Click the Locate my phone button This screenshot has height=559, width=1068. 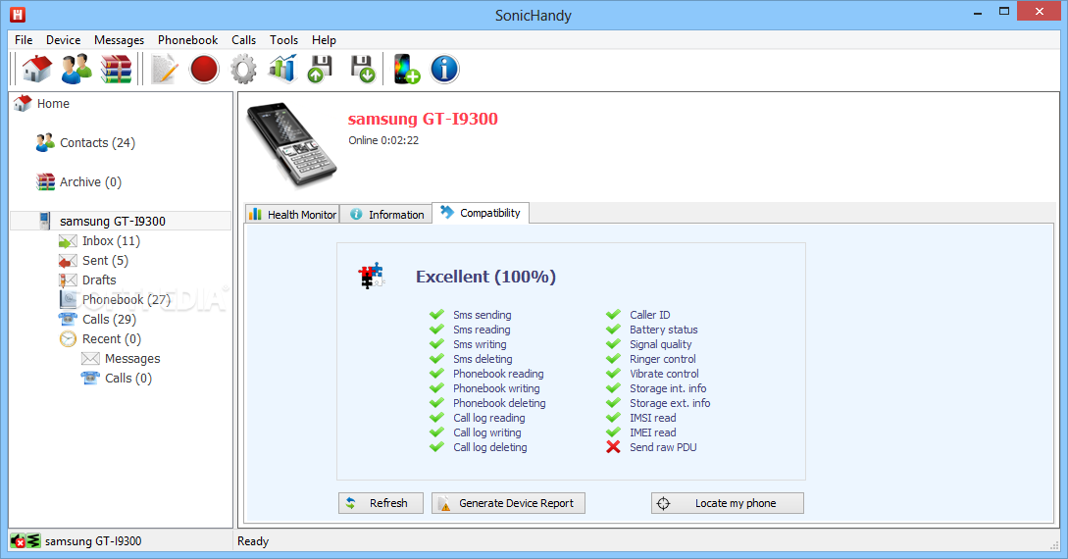click(728, 503)
